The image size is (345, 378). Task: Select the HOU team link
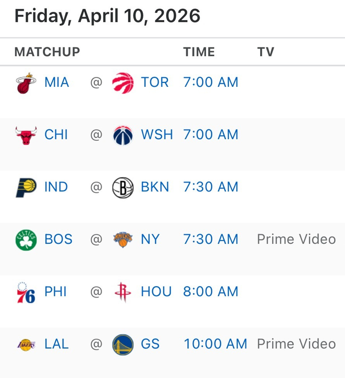click(x=156, y=292)
